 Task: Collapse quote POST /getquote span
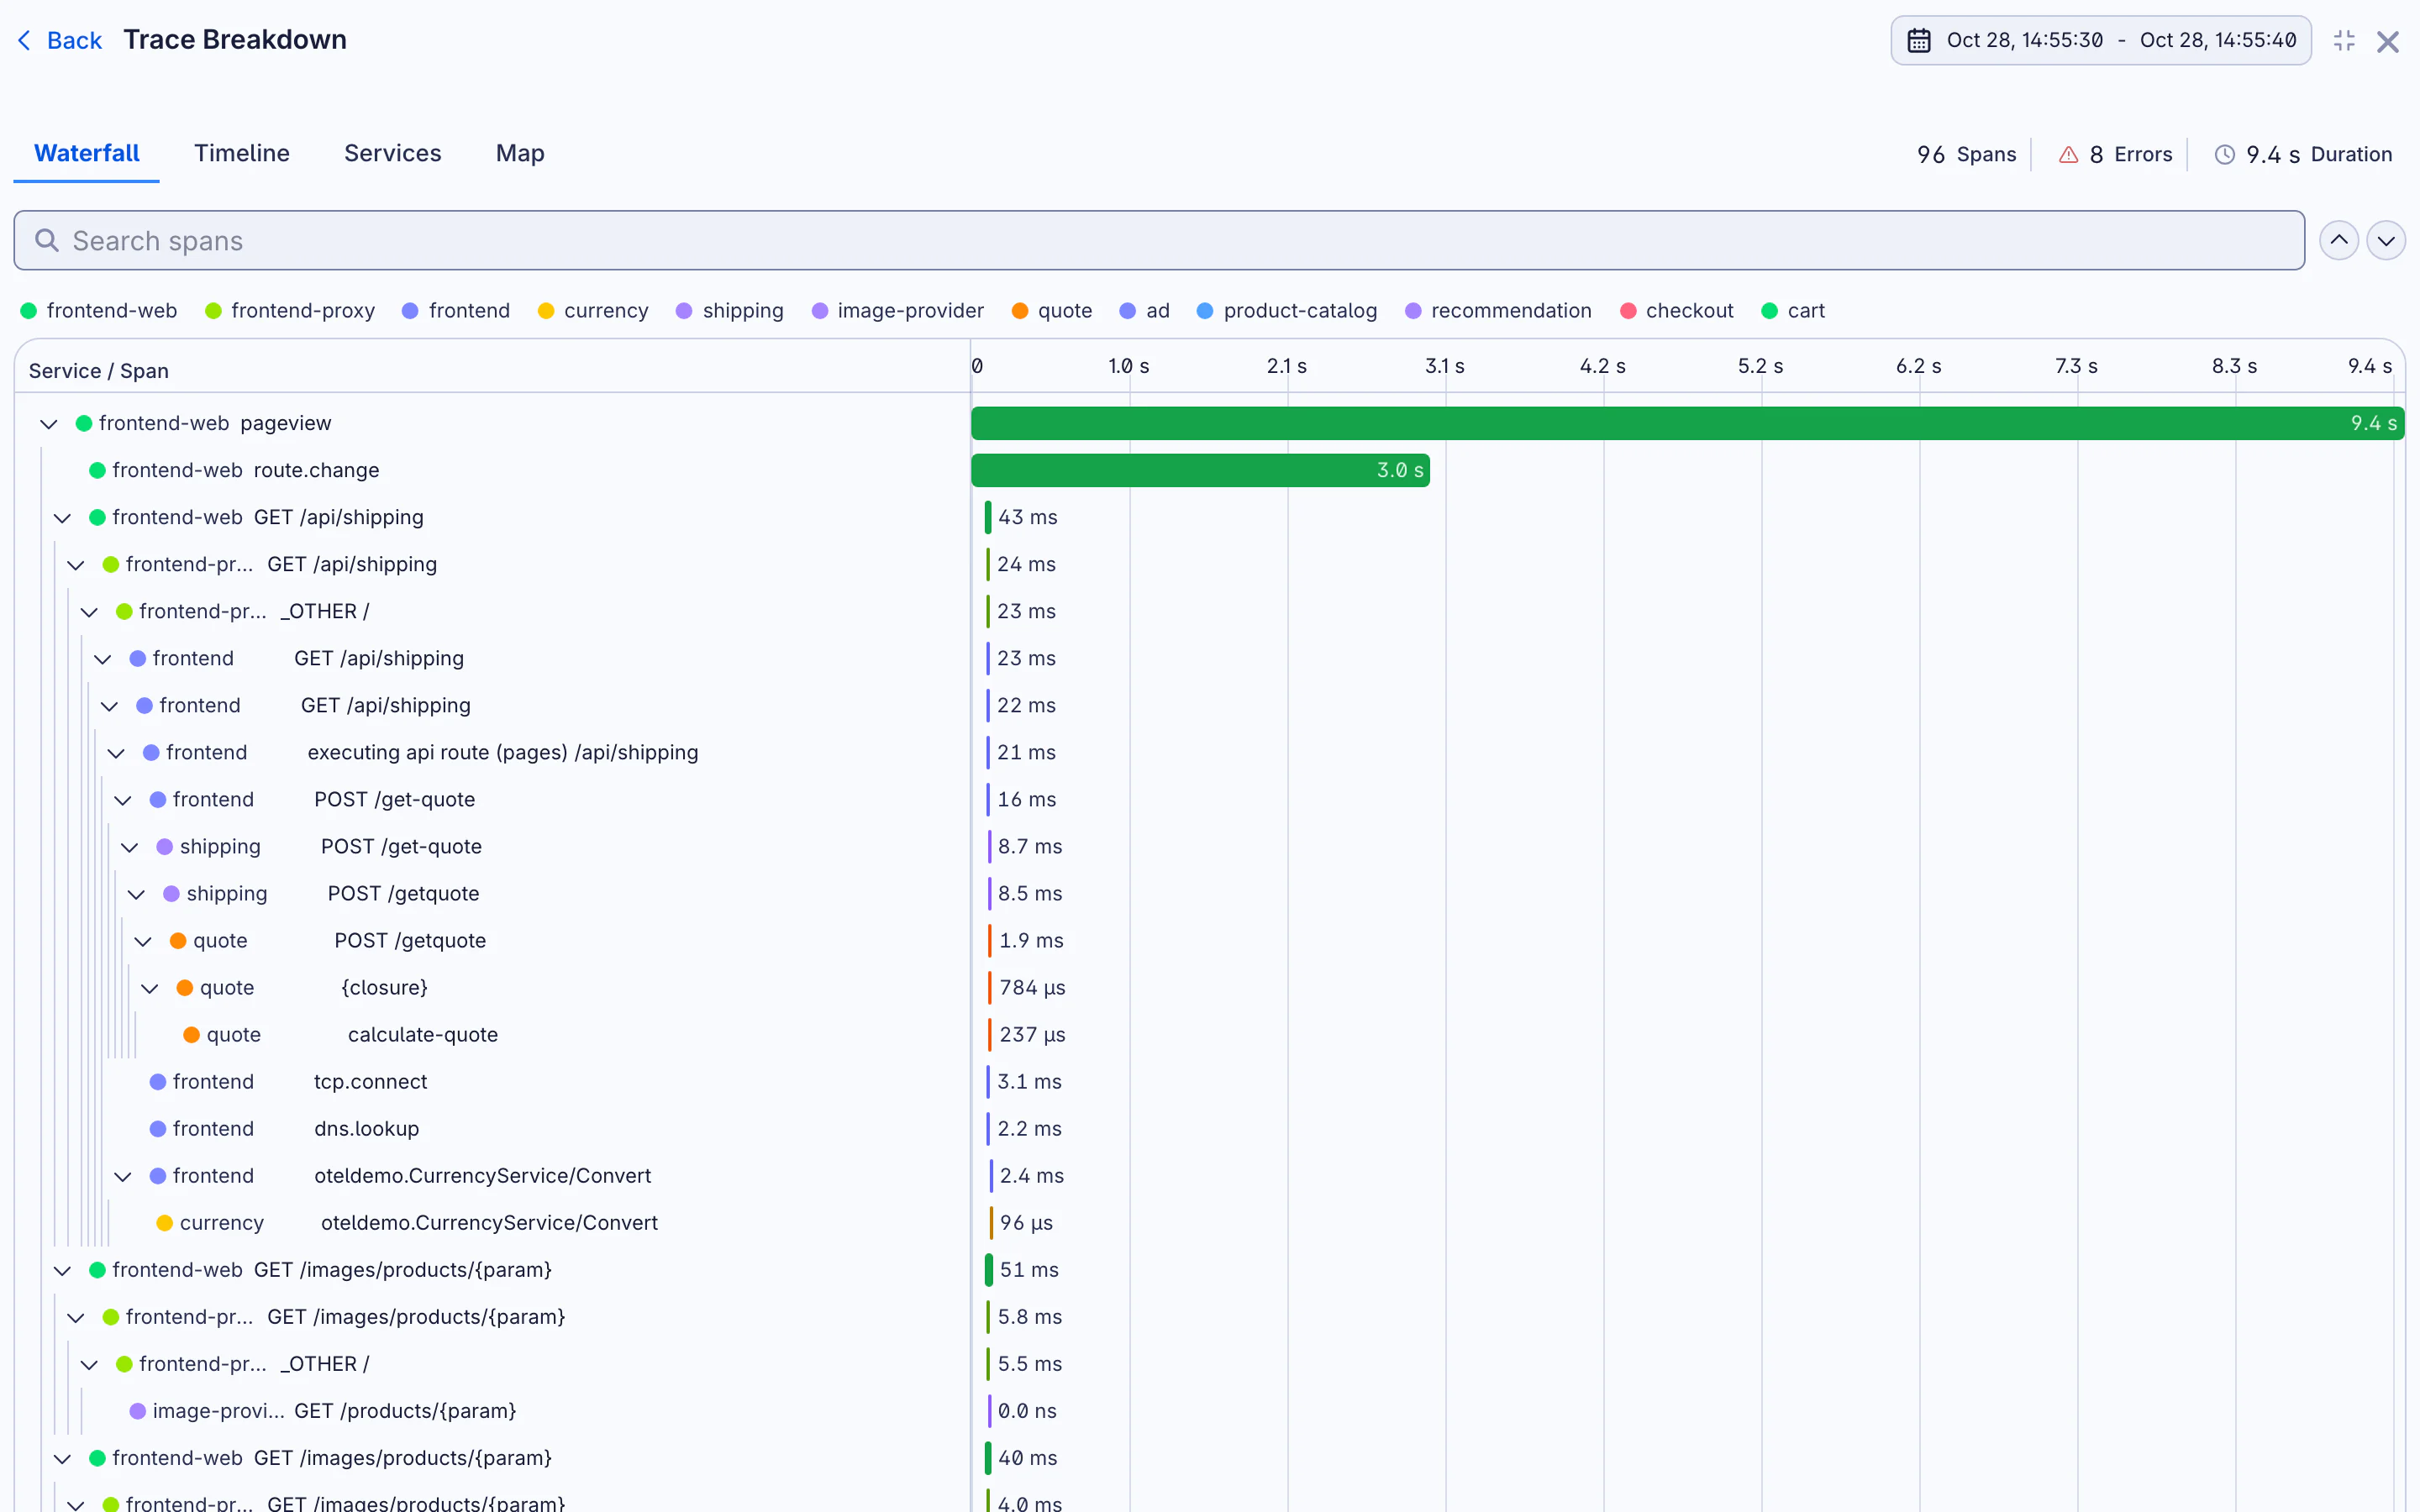point(143,940)
